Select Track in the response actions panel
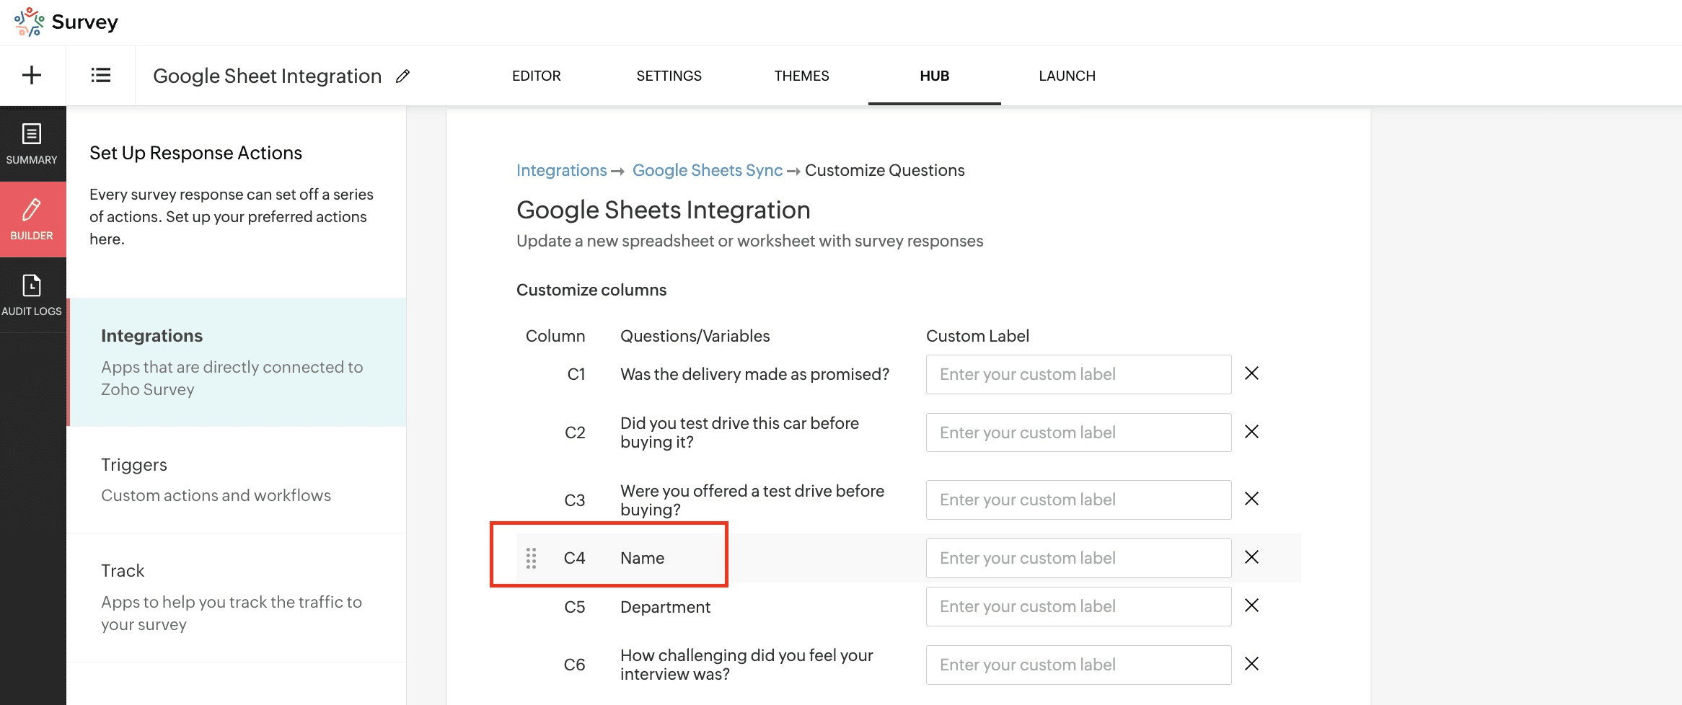Screen dimensions: 1682x705 pyautogui.click(x=123, y=571)
